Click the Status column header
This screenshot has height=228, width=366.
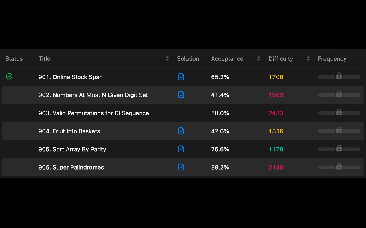(x=14, y=59)
